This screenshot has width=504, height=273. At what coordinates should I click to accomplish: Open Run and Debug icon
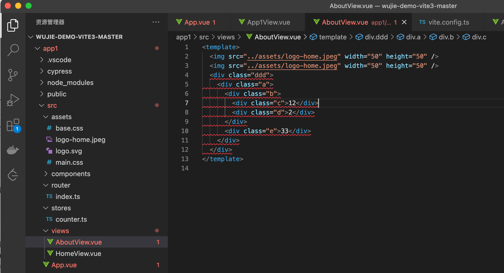pyautogui.click(x=13, y=100)
